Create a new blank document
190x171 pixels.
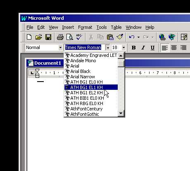29,37
